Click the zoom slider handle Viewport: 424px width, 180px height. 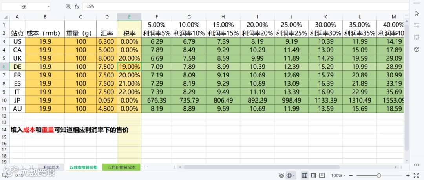click(x=379, y=176)
